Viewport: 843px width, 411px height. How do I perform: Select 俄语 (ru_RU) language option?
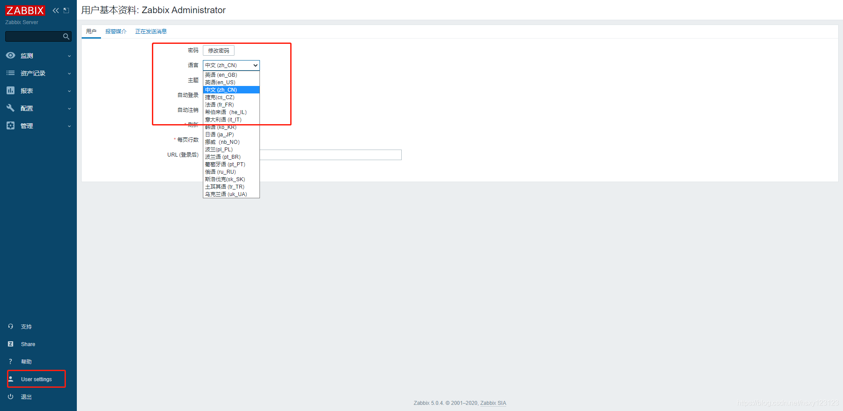pos(231,172)
